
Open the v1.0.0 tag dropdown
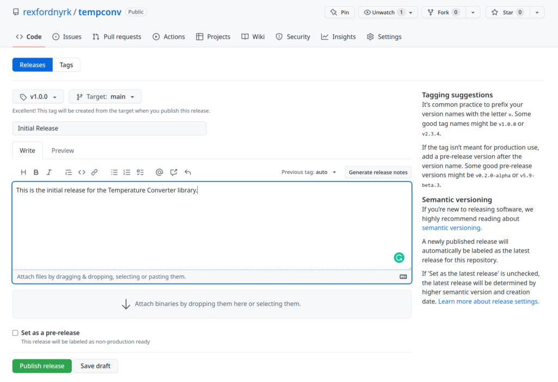(38, 96)
